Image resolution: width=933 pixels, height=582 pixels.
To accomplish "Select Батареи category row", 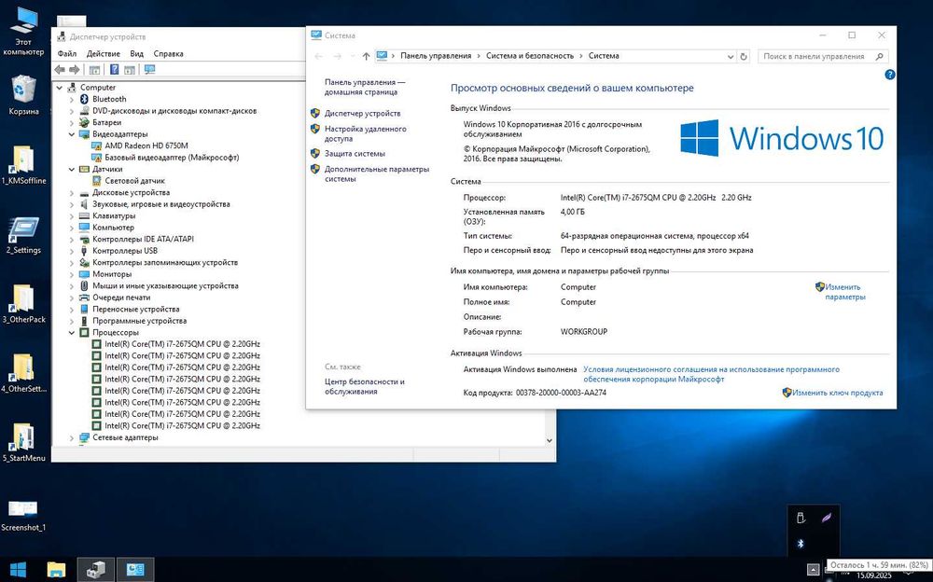I will [x=106, y=122].
